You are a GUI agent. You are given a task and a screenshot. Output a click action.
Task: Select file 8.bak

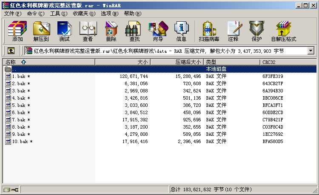point(21,127)
